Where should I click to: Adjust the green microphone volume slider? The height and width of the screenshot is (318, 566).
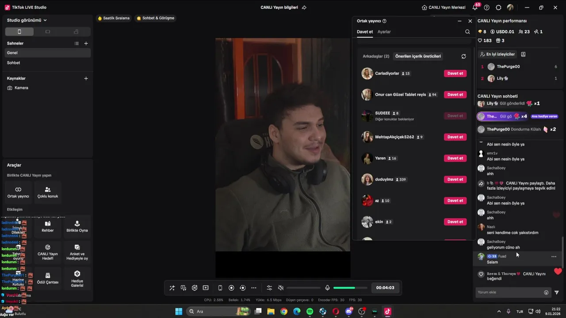click(350, 288)
